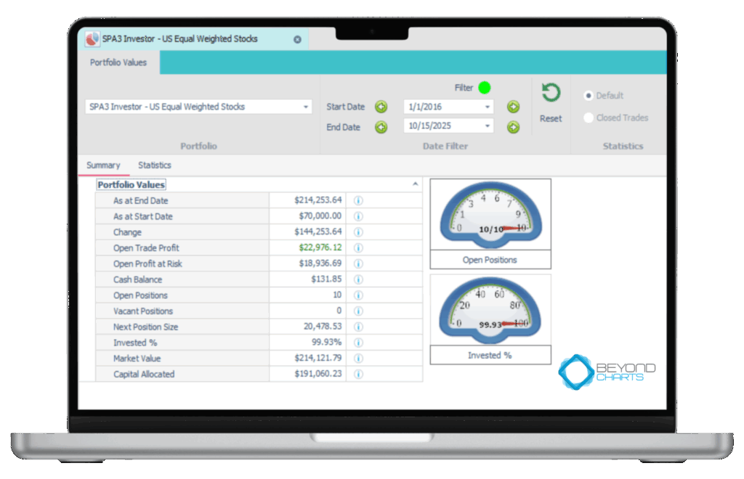Click info icon for Capital Allocated
Image resolution: width=744 pixels, height=479 pixels.
tap(358, 374)
